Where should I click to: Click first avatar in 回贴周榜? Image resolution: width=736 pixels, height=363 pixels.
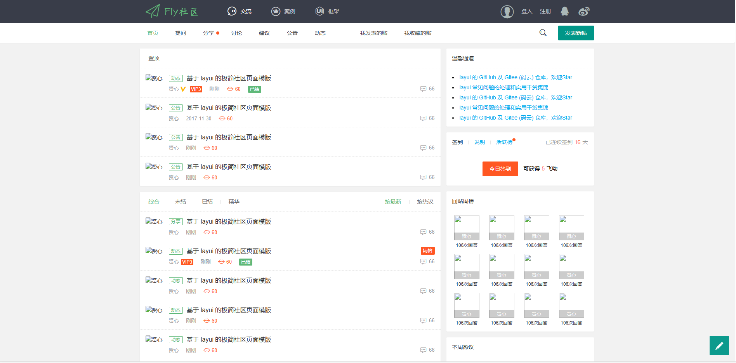[467, 228]
